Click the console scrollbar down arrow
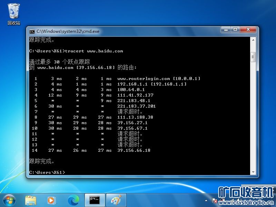This screenshot has height=207, width=276. coord(253,172)
